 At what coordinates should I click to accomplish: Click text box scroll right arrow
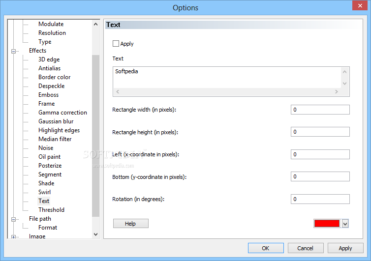(337, 92)
